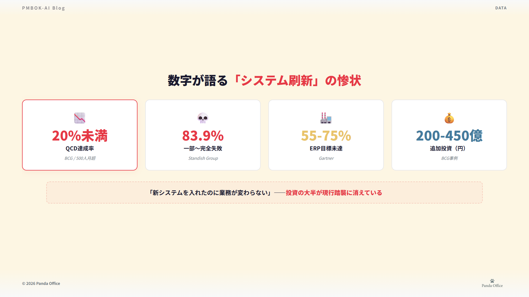Click the © 2026 Panda Office footer
Screen dimensions: 529x297
41,284
